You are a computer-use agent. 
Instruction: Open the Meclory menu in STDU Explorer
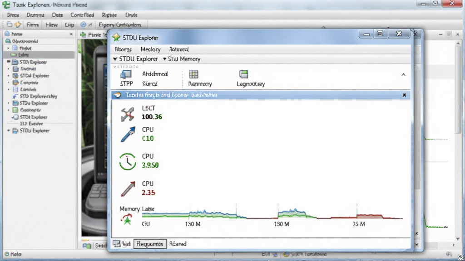(150, 49)
